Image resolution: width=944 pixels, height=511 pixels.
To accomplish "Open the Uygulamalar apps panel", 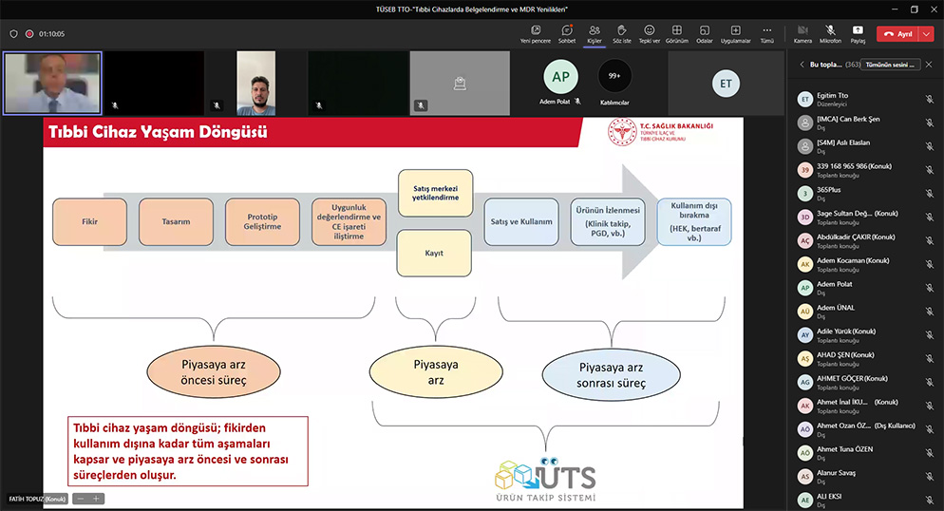I will [736, 34].
